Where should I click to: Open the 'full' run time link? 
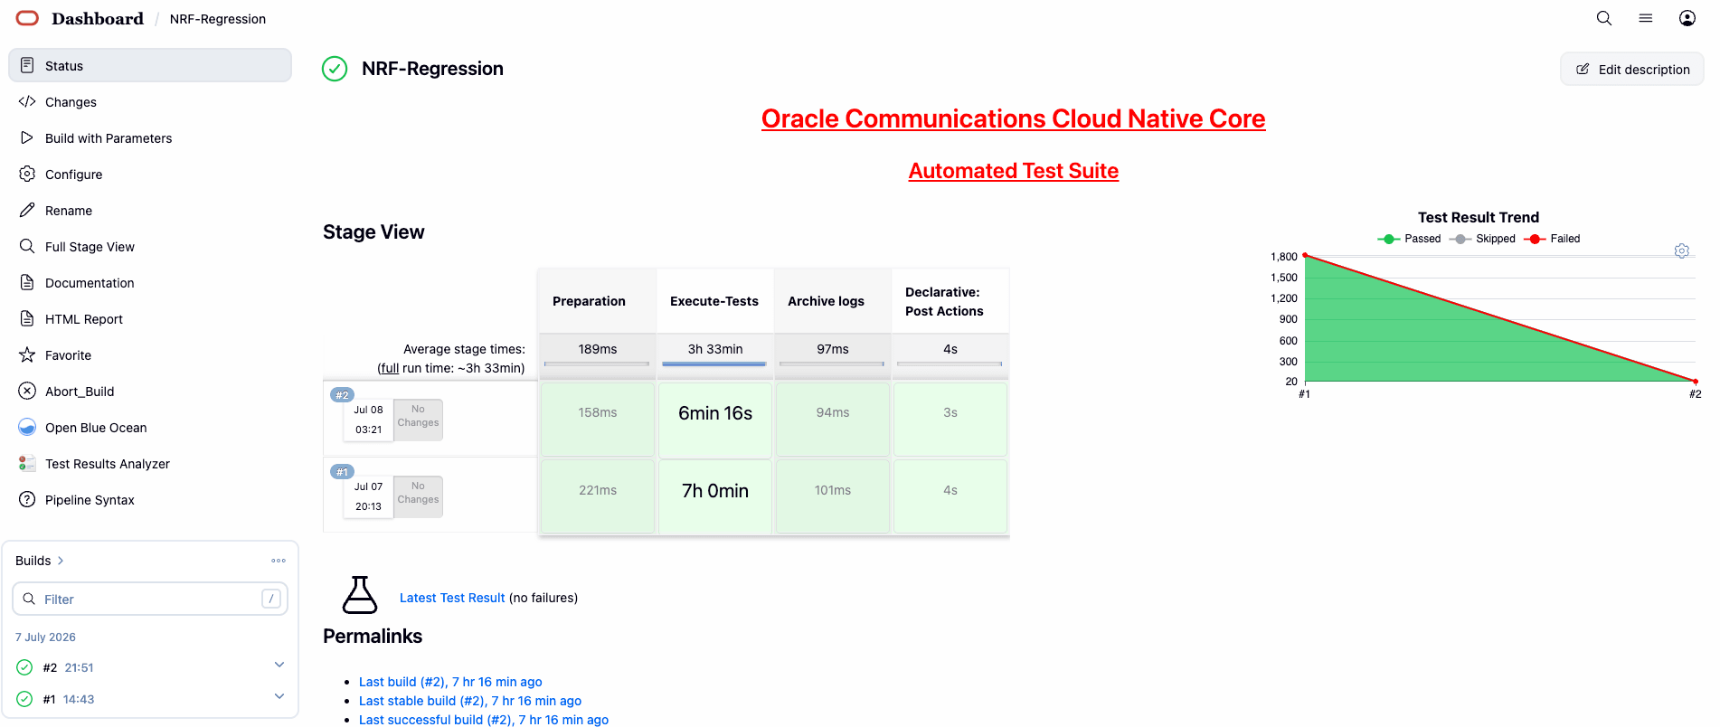(389, 368)
